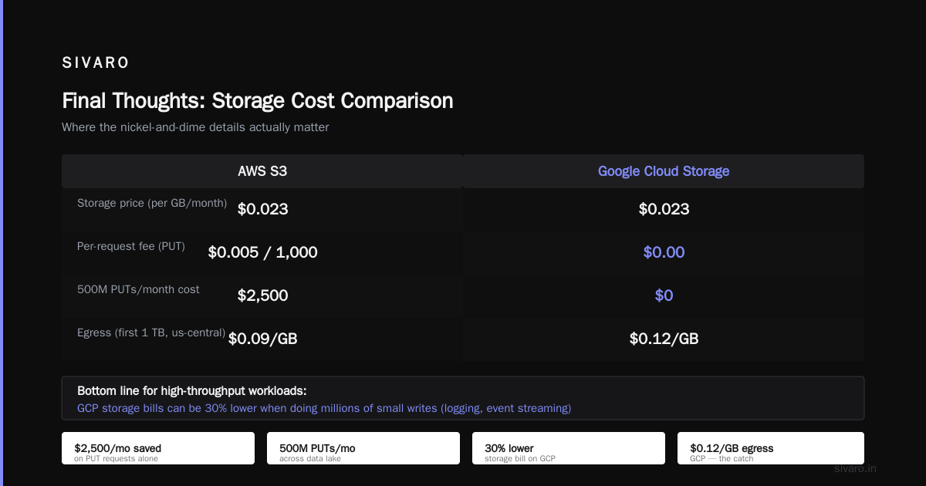Click the '$0.12/GB egress' stat card
Screen dimensions: 926x486
click(771, 448)
